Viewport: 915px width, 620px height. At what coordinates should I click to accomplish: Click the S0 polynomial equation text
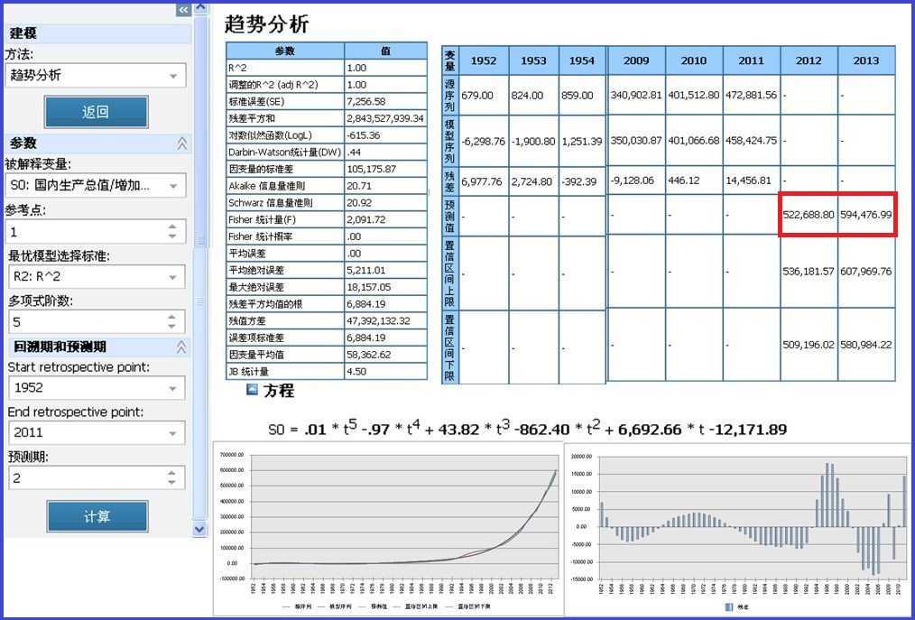[528, 429]
